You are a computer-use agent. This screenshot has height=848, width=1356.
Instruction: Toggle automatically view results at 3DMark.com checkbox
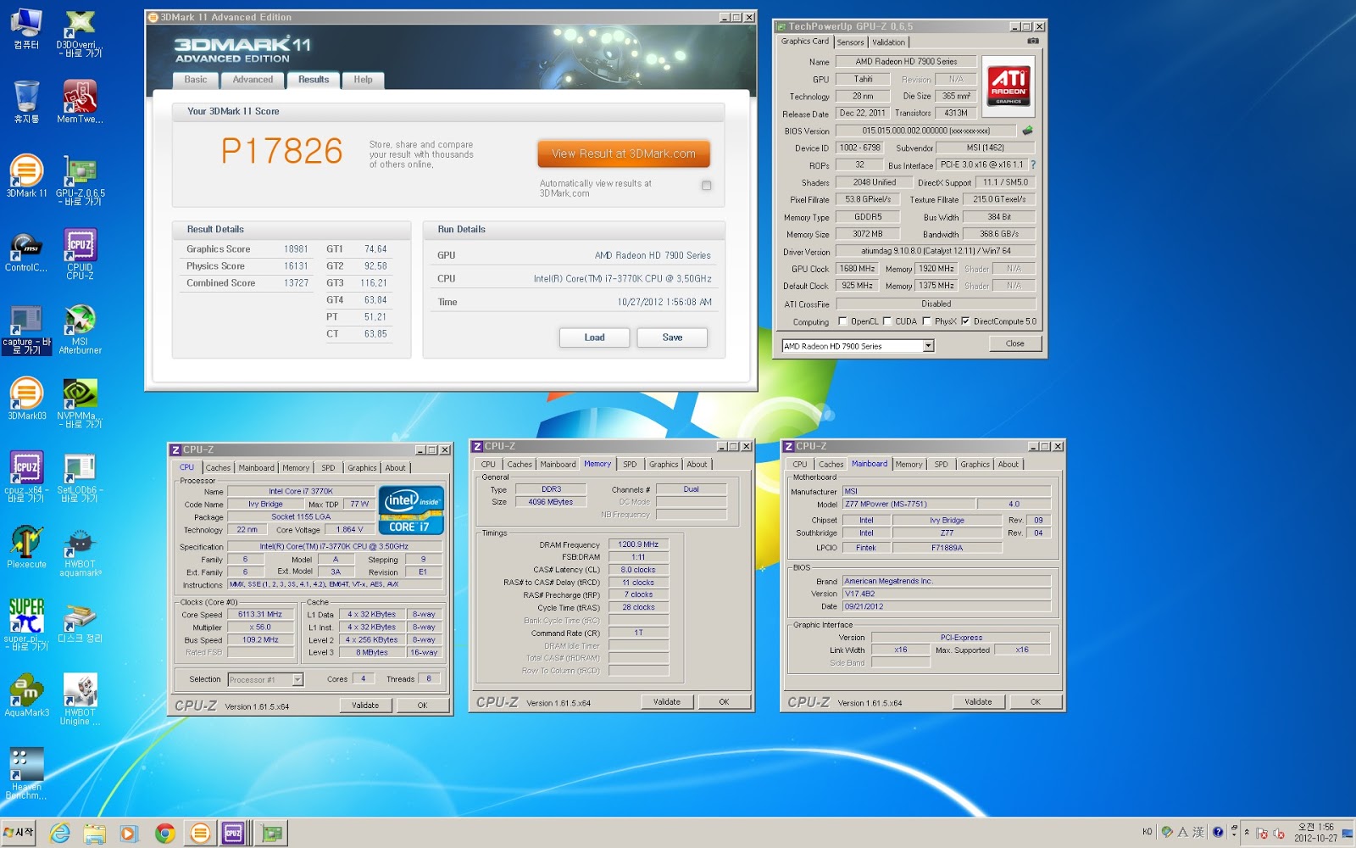coord(706,186)
